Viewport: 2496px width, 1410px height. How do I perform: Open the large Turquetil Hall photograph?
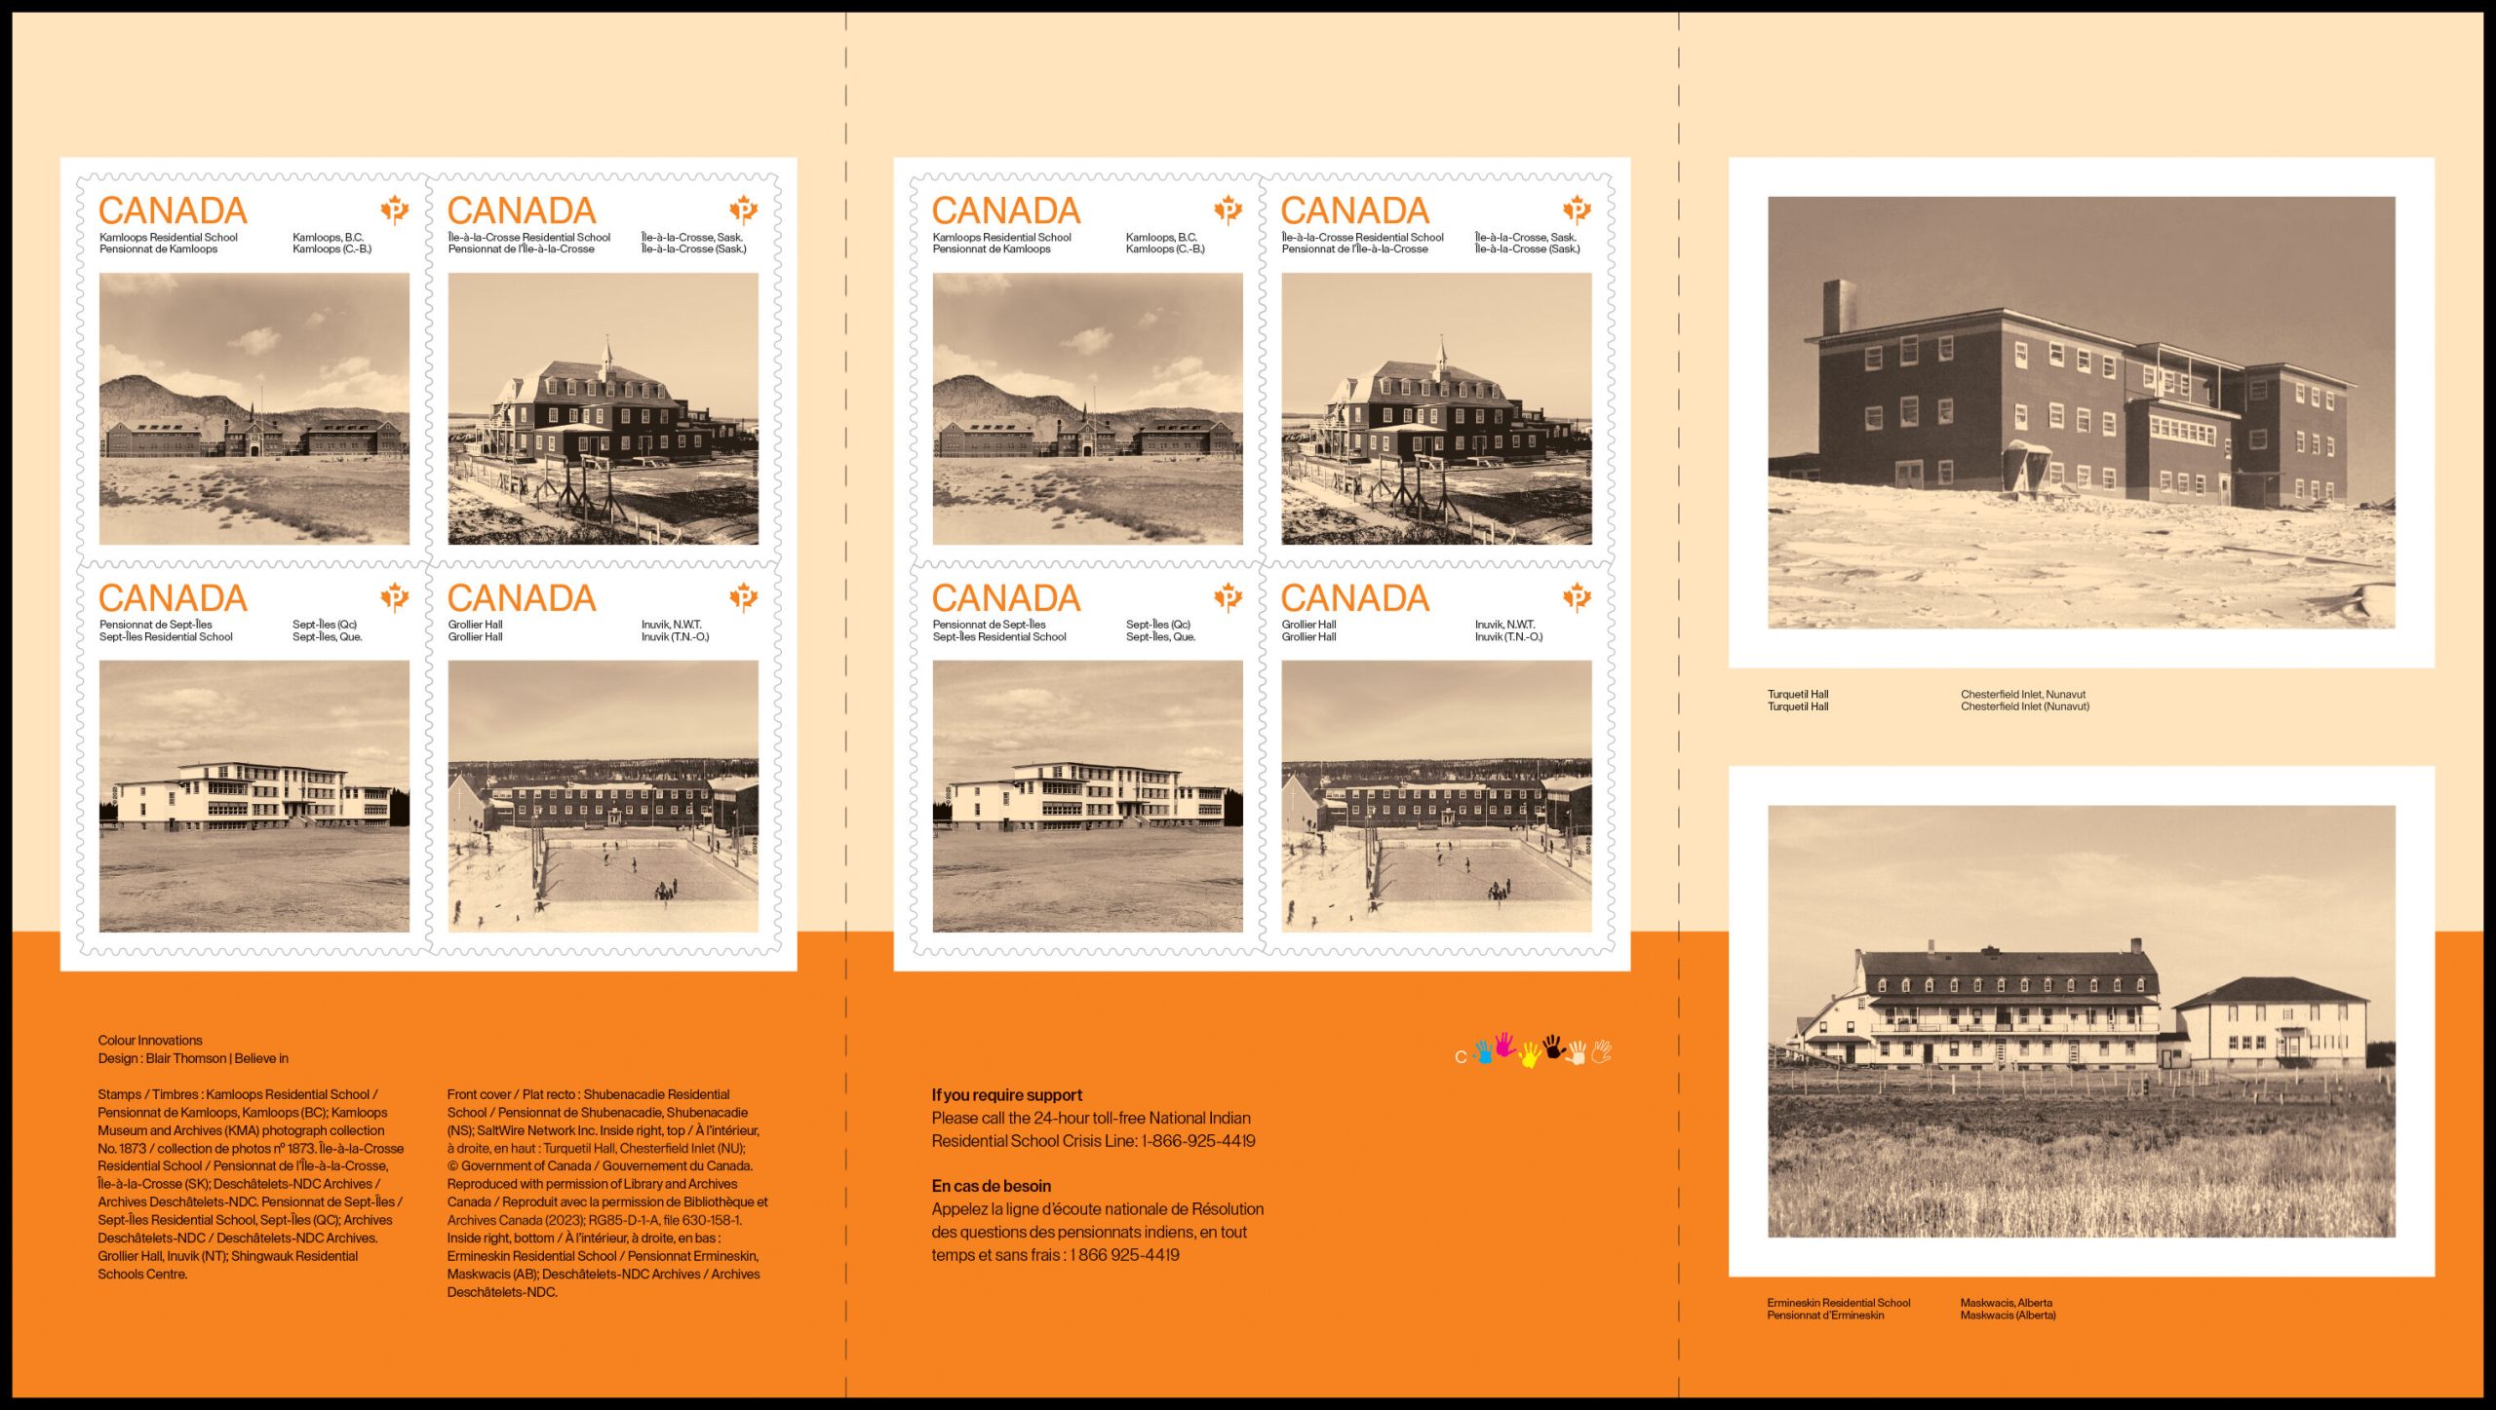[2081, 412]
